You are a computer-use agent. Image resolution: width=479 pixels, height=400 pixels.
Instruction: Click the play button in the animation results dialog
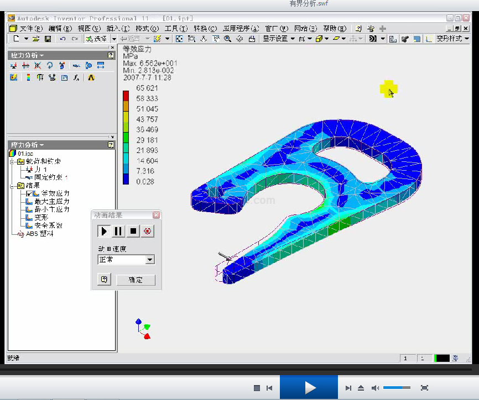104,231
